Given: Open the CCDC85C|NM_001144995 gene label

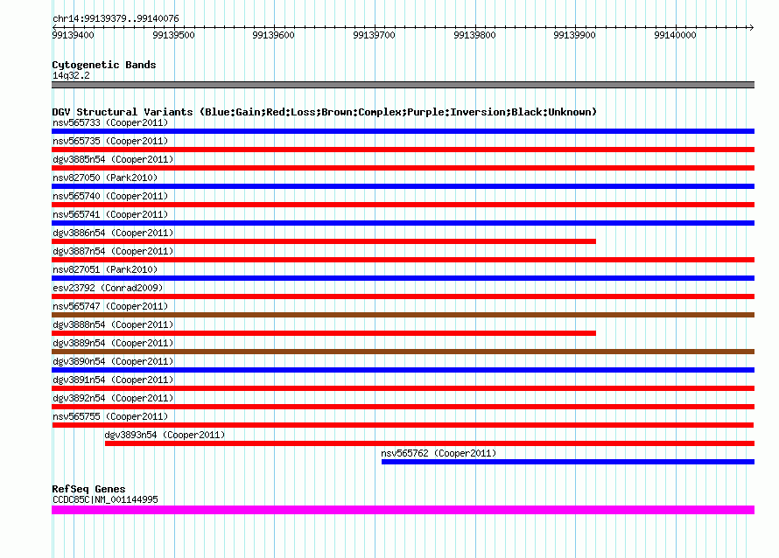Looking at the screenshot, I should click(x=105, y=500).
